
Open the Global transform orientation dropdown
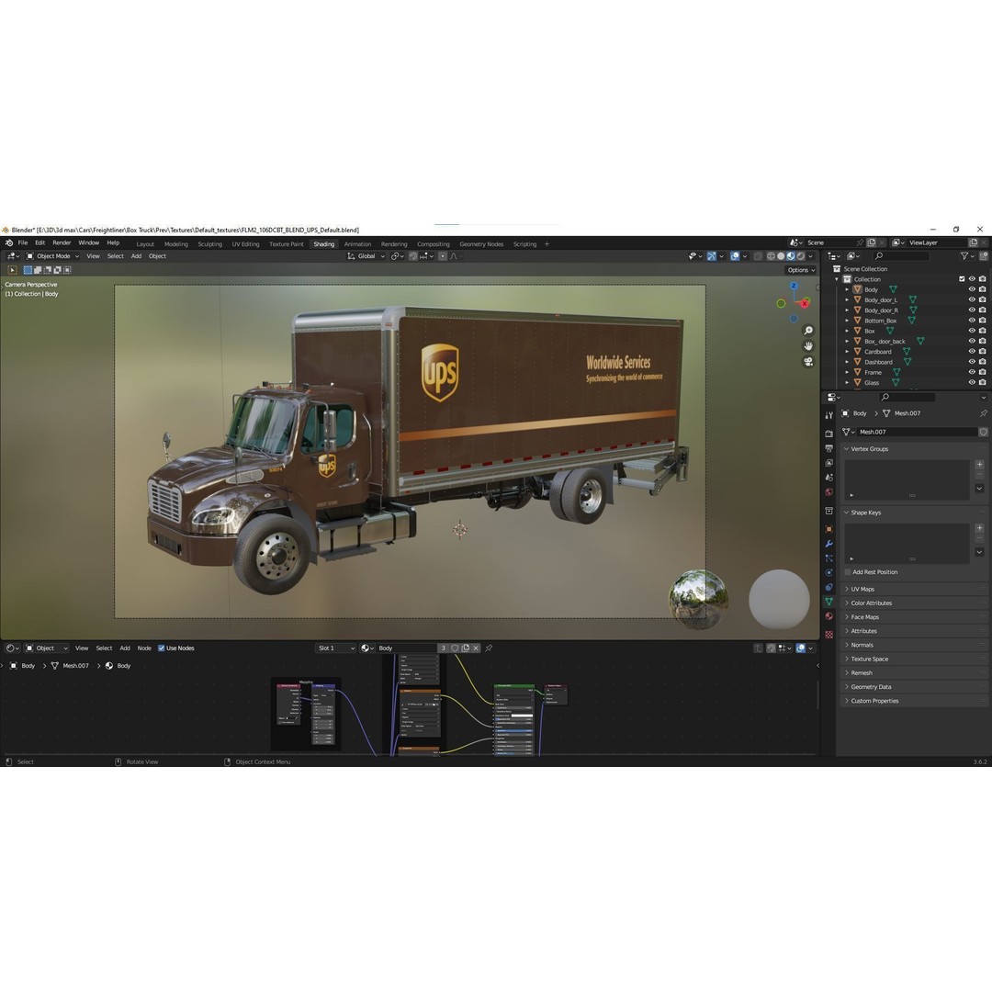pos(366,257)
